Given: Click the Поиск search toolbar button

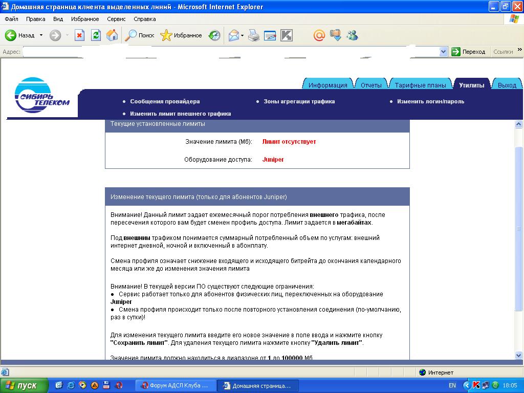Looking at the screenshot, I should 140,35.
